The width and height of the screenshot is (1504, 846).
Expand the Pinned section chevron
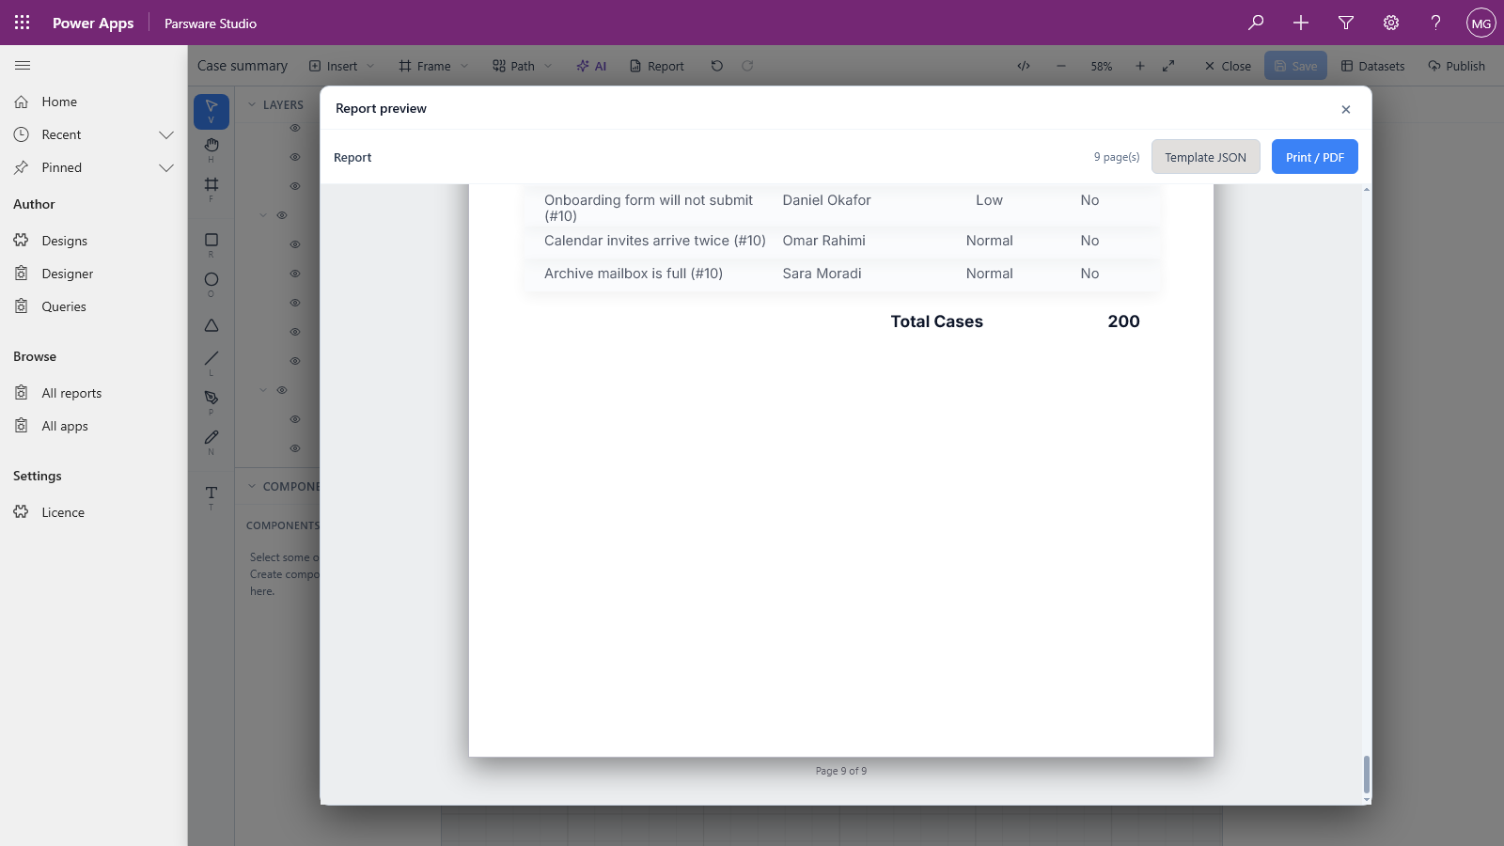(166, 167)
